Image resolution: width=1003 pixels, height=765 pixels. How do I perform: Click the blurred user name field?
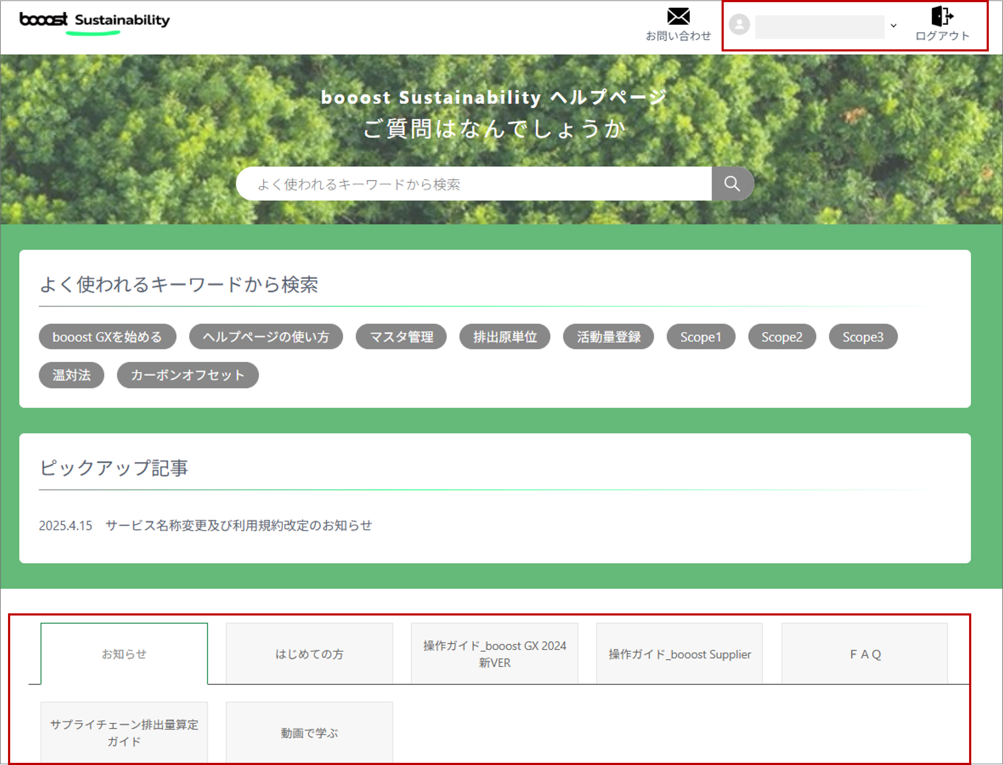pyautogui.click(x=820, y=27)
